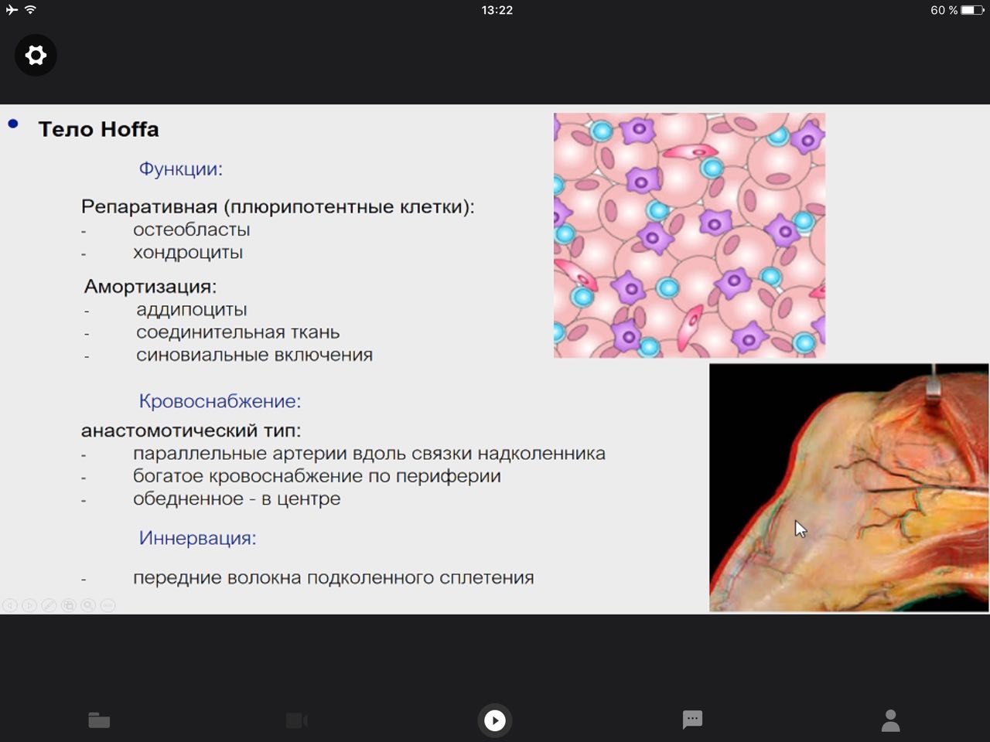Click the slideshow previous-slide arrow control
990x742 pixels.
pos(10,605)
